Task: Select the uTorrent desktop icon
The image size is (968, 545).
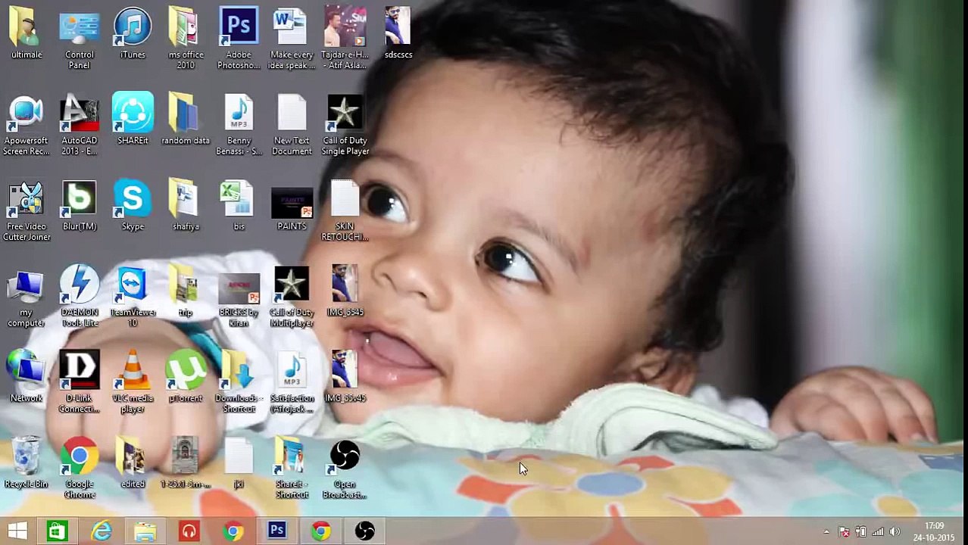Action: (186, 372)
